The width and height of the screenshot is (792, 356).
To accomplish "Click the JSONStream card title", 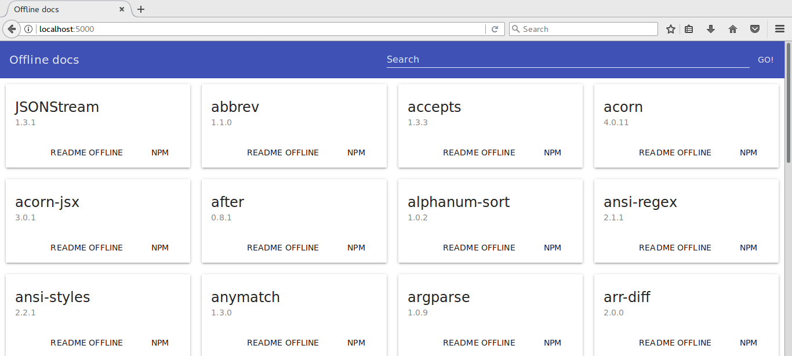I will (57, 107).
